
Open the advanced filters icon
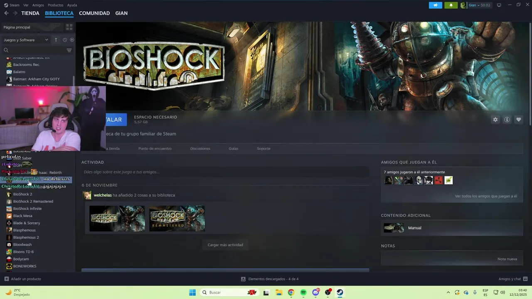(69, 50)
